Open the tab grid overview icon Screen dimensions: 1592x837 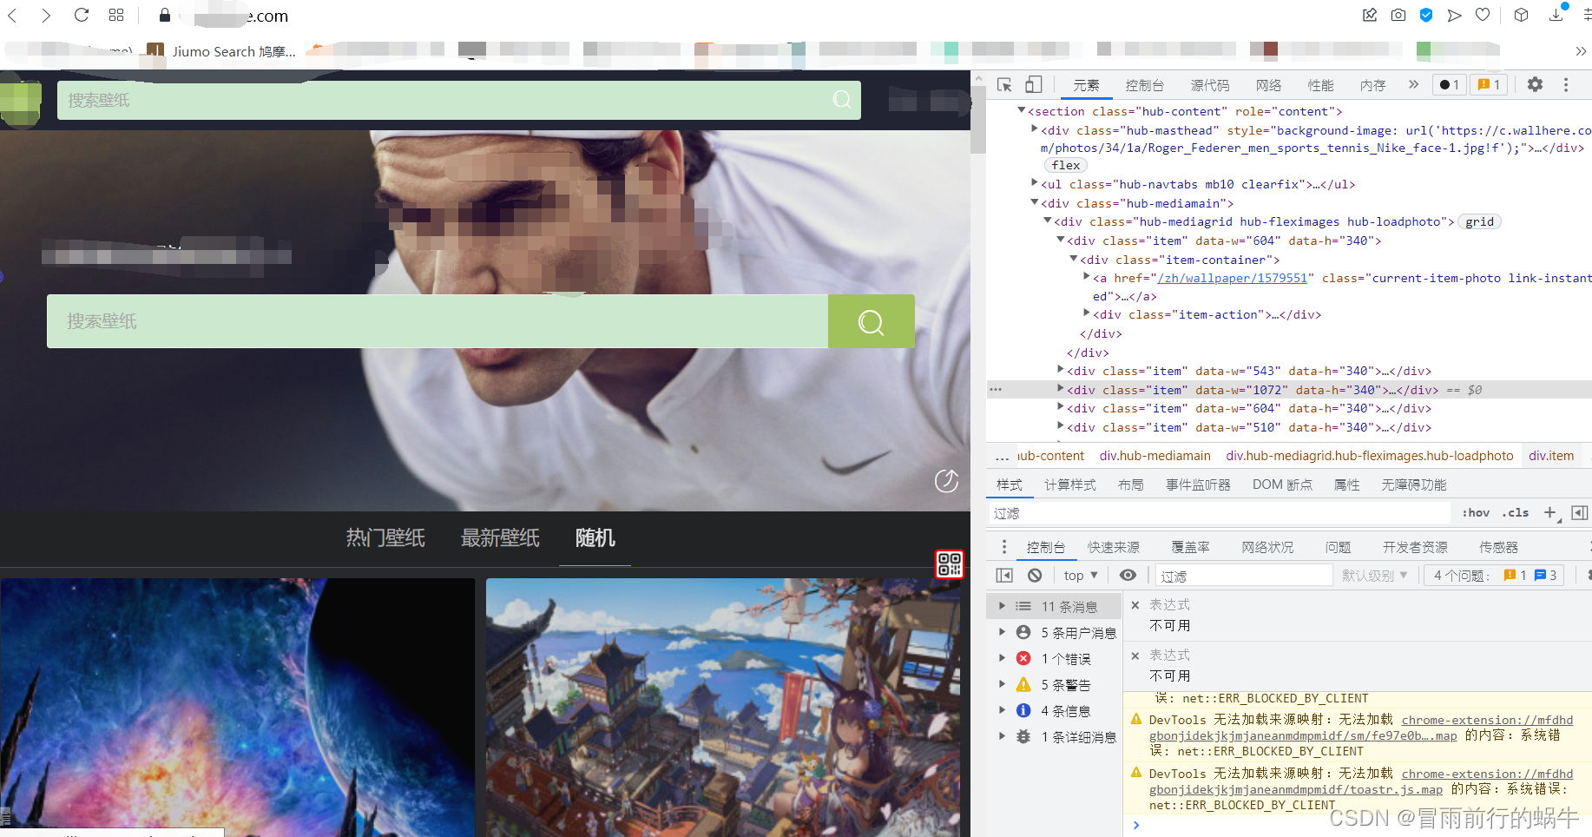point(116,15)
